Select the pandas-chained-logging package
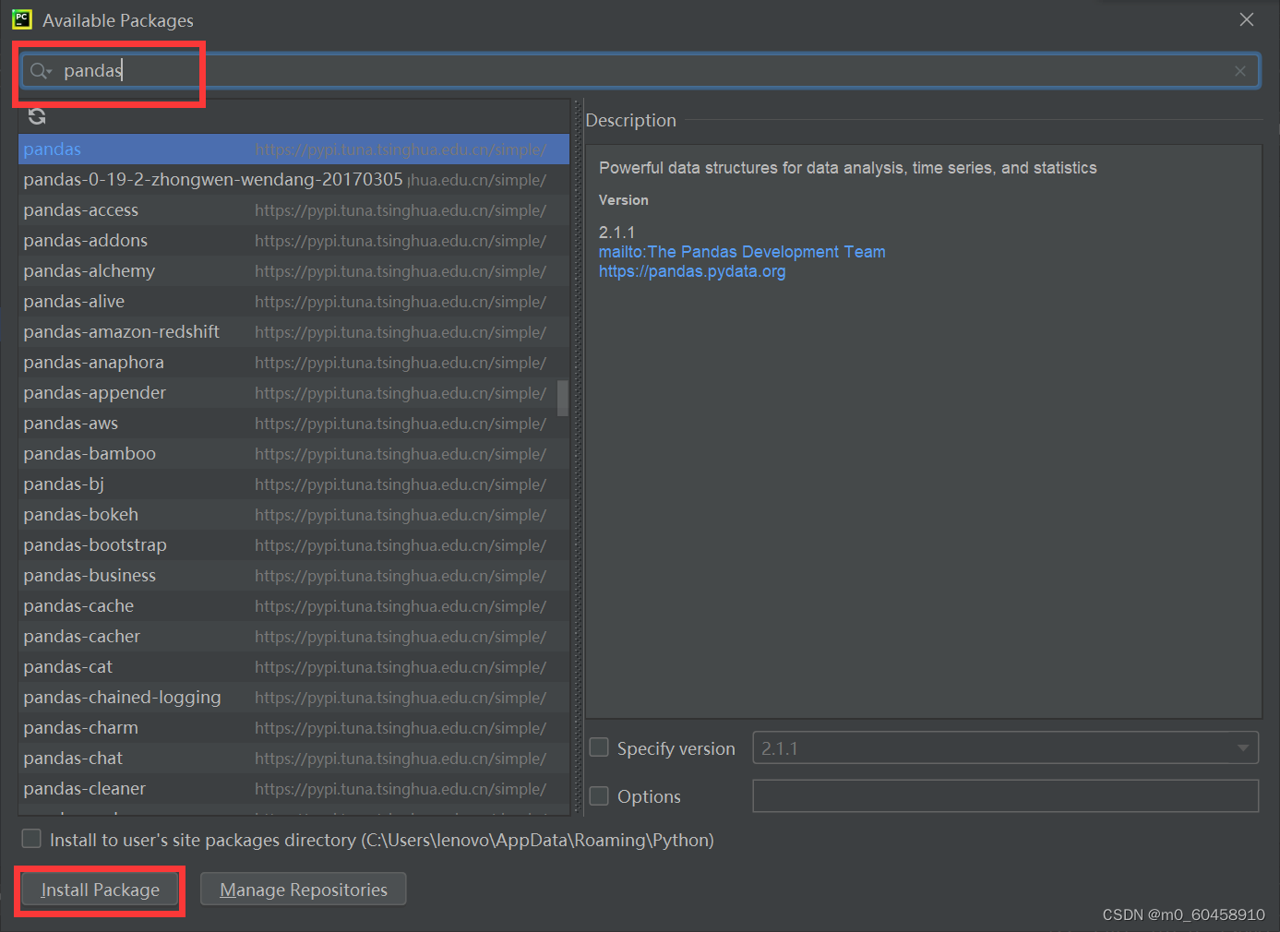 (x=293, y=698)
